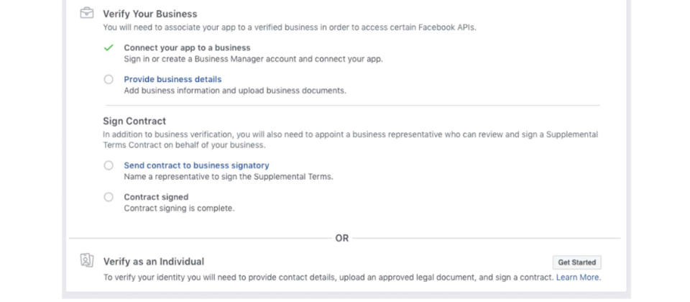Click the Sign in or create Business Manager text
690x302 pixels.
(x=254, y=59)
